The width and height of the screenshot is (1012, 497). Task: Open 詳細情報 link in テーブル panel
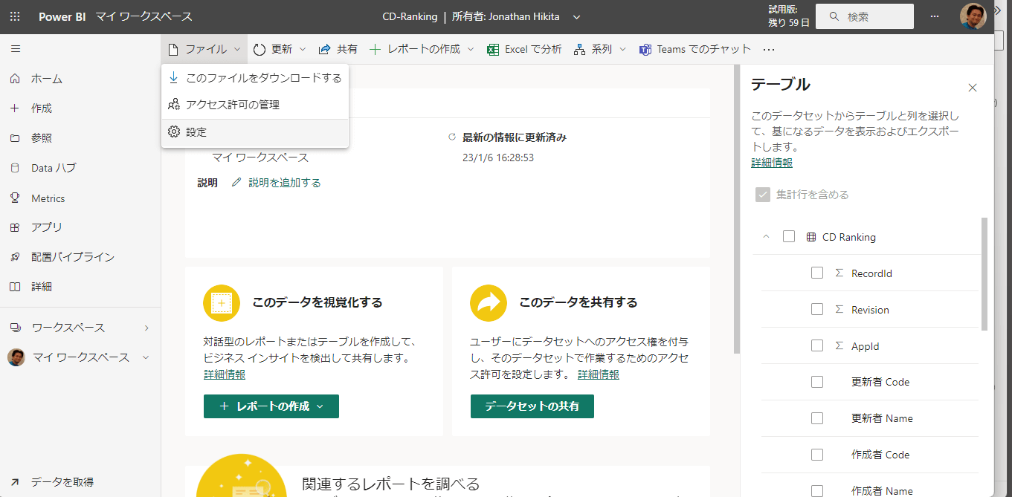[772, 163]
